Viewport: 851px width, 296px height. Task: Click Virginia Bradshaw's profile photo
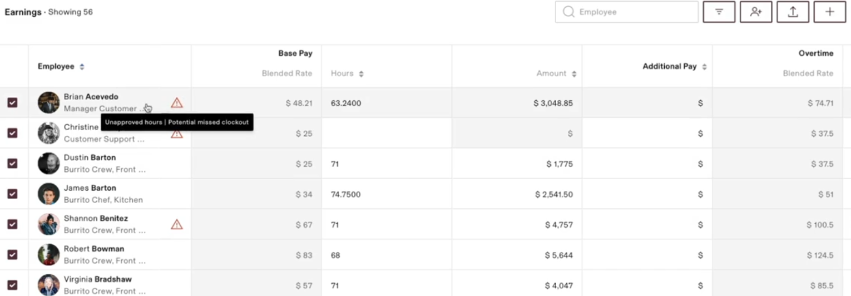[x=48, y=284]
